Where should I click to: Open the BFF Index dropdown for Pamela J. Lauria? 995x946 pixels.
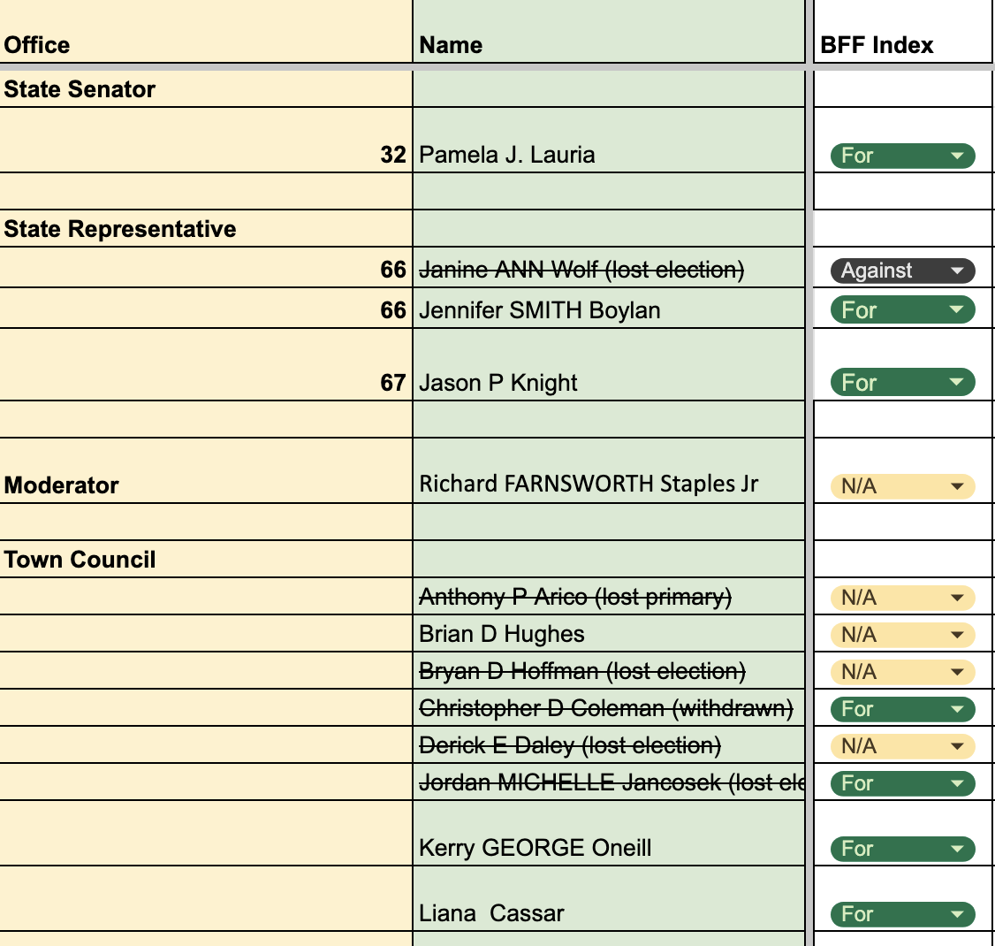coord(902,156)
